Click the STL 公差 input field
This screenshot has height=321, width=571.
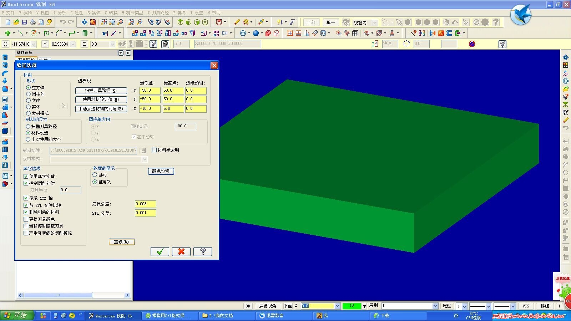pos(145,213)
